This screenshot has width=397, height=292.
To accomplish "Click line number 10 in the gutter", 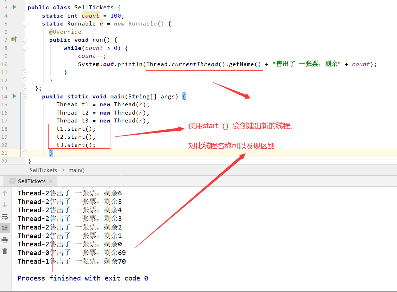I will point(4,64).
